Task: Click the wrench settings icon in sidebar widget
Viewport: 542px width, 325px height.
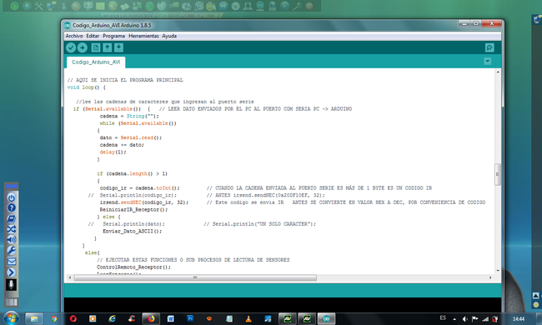Action: click(12, 250)
